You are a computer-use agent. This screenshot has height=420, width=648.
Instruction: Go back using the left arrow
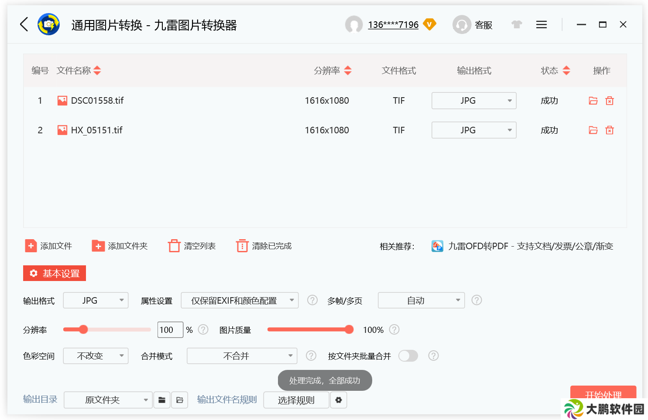tap(24, 24)
